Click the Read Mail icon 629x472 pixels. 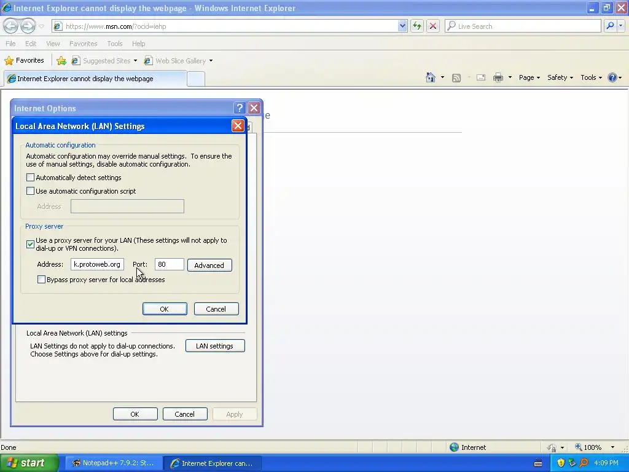point(480,77)
